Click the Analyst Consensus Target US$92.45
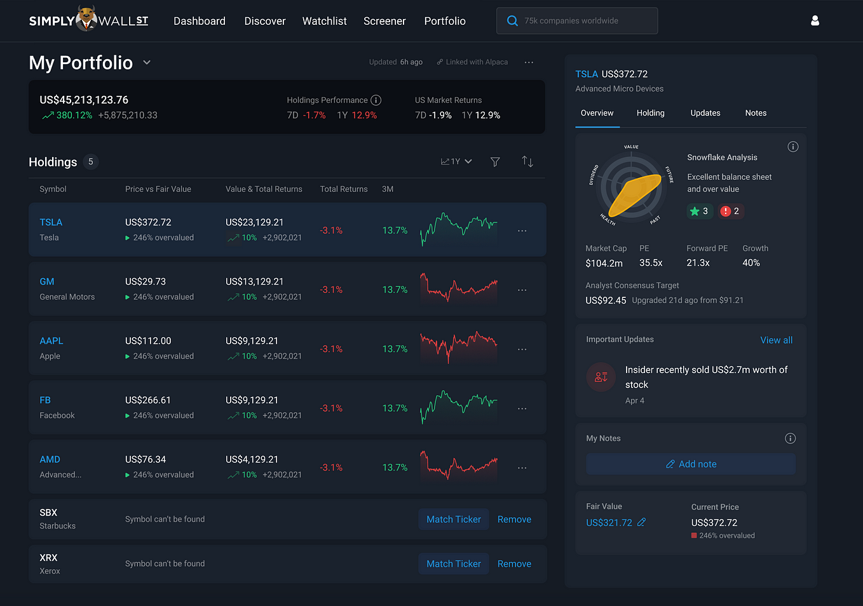 pyautogui.click(x=606, y=300)
